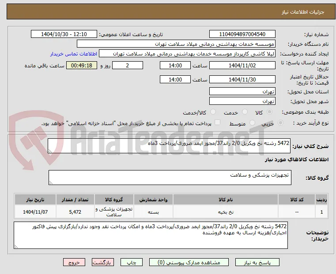Click the پاسخ به نیاز button
This screenshot has height=274, width=336.
coord(257,262)
